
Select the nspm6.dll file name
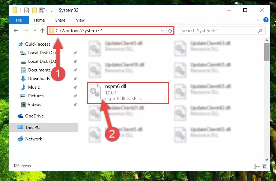(x=116, y=87)
